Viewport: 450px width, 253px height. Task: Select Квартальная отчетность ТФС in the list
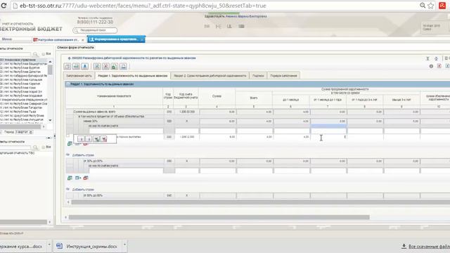click(x=17, y=153)
